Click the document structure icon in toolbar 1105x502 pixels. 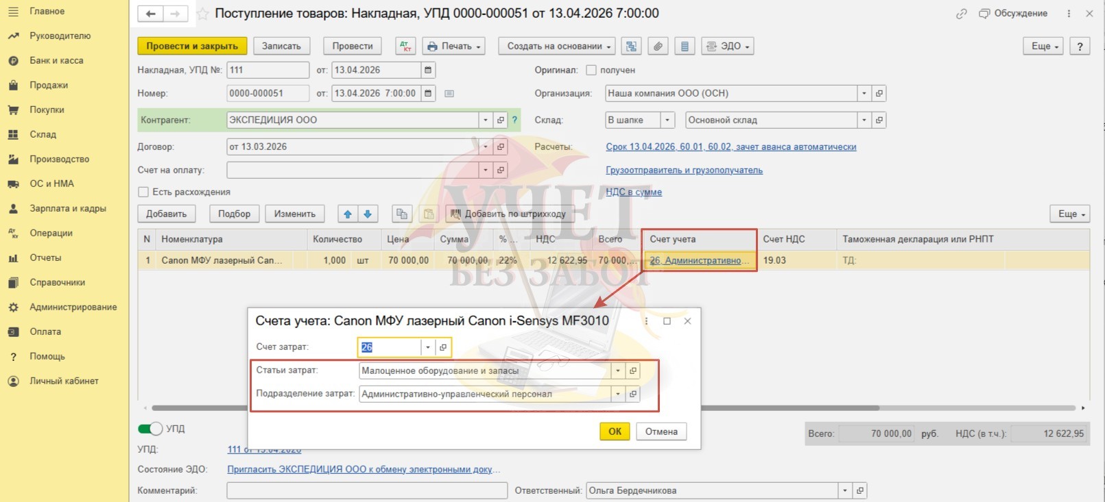tap(631, 47)
